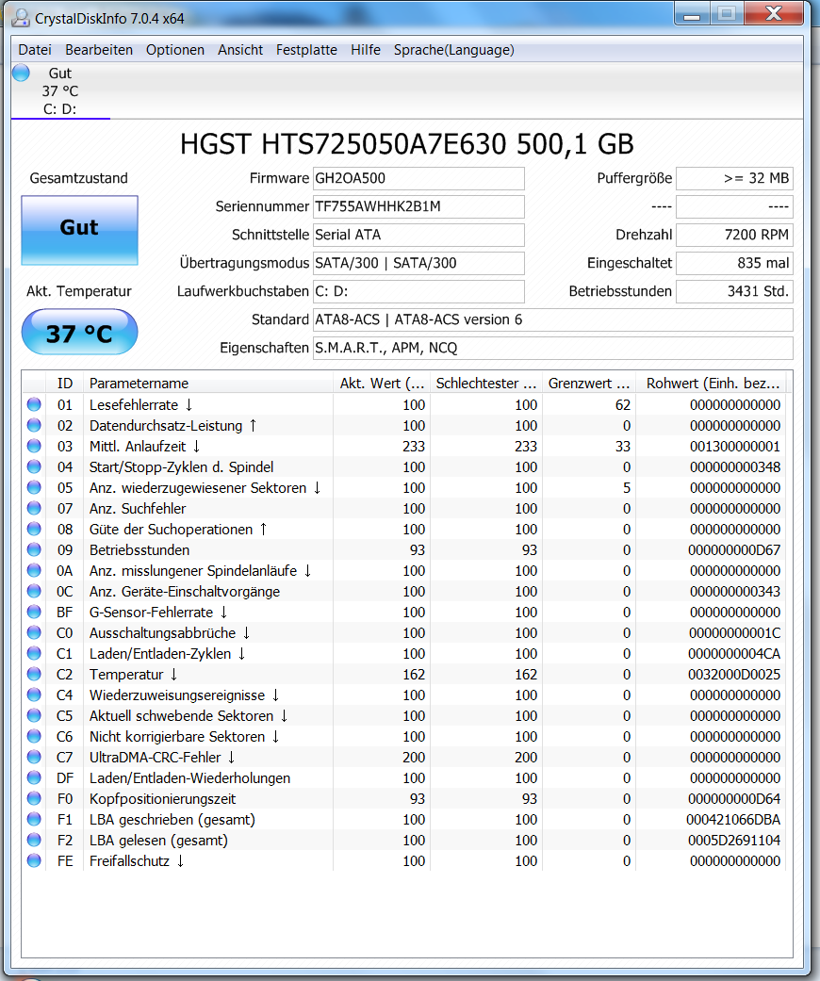Click the Akt. Wert column header
This screenshot has height=981, width=820.
tap(381, 383)
